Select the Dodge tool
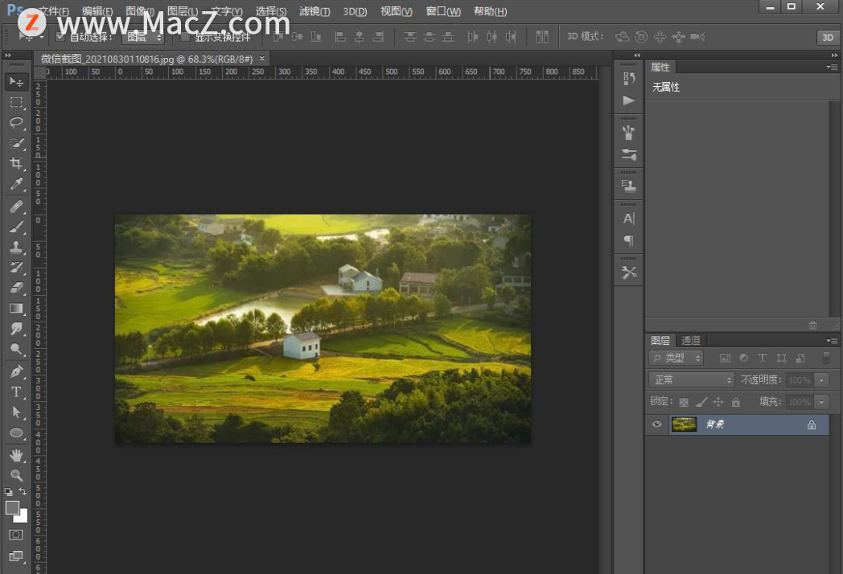Viewport: 843px width, 574px height. click(x=16, y=350)
